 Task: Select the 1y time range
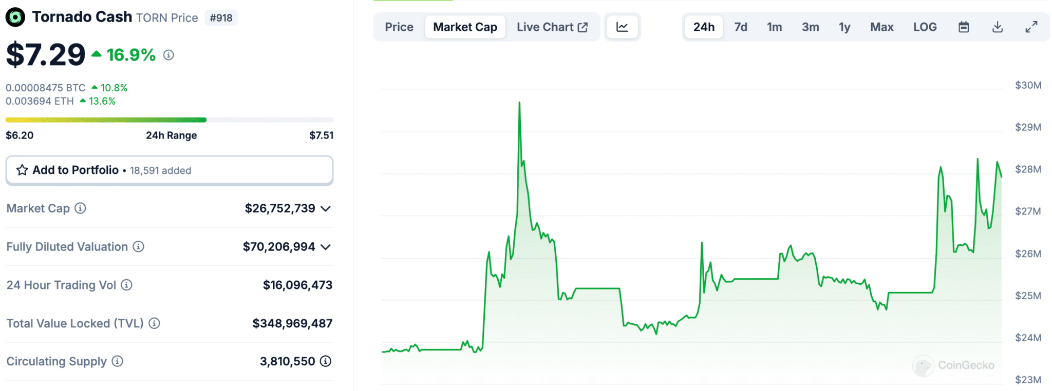pyautogui.click(x=844, y=27)
